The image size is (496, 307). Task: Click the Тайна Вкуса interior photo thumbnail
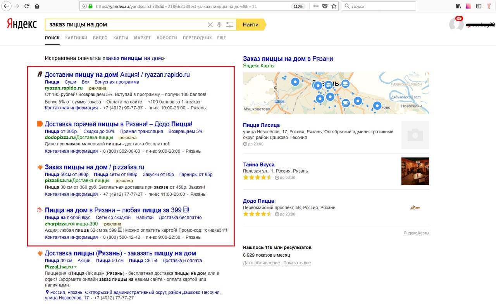coord(415,171)
